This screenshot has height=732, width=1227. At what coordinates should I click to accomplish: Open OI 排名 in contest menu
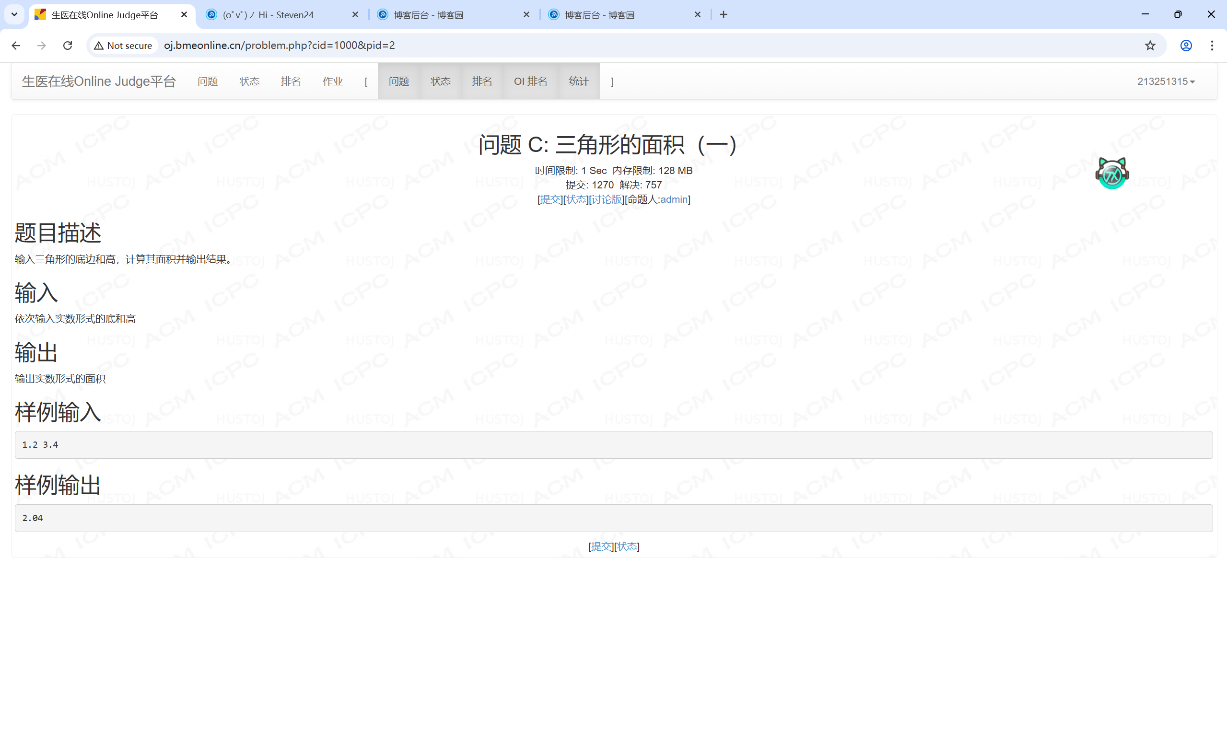pos(530,81)
